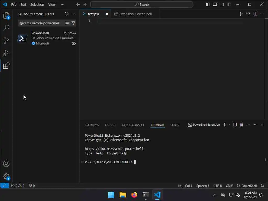Open the Manage gear in activity bar
Viewport: 268px width, 201px height.
6,176
